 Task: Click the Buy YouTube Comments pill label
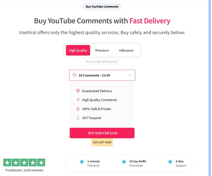click(x=102, y=7)
